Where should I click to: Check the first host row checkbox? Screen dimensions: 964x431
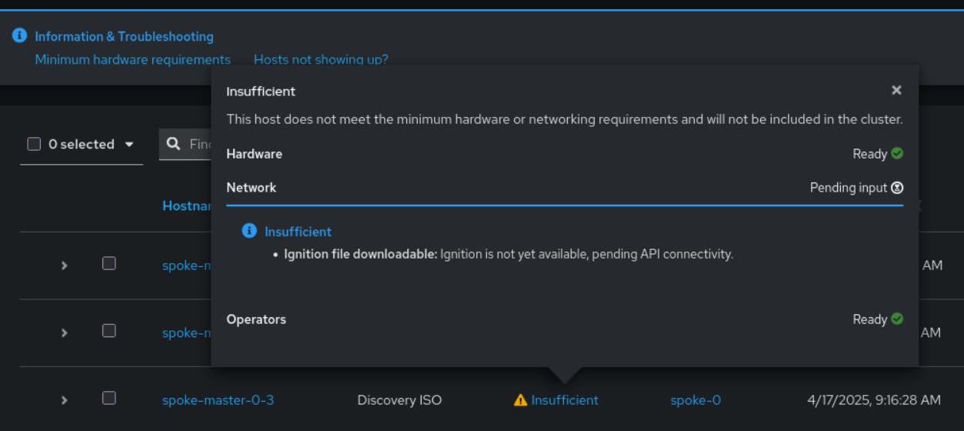tap(109, 263)
